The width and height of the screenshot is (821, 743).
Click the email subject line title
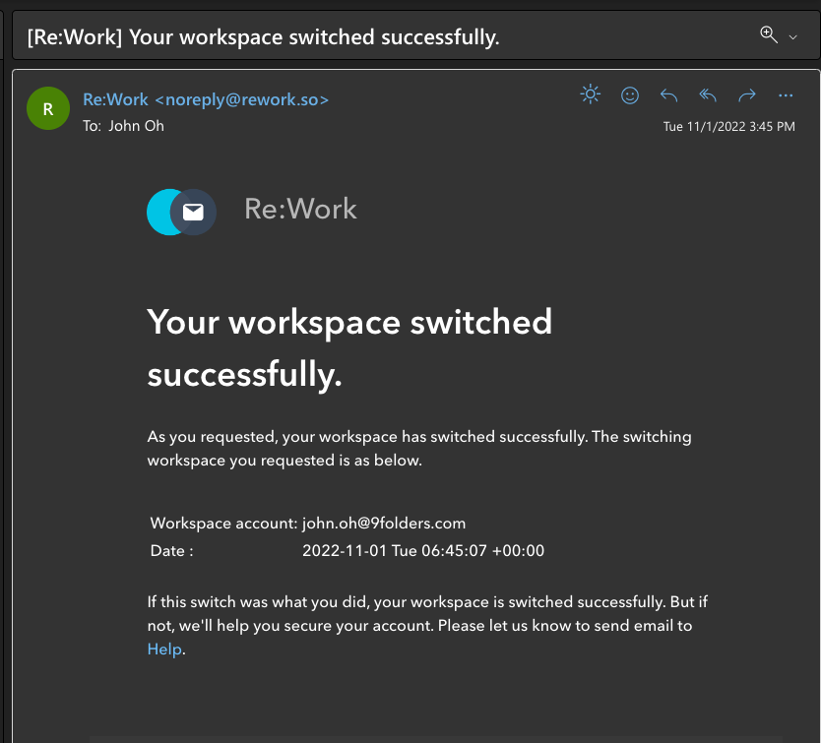263,37
